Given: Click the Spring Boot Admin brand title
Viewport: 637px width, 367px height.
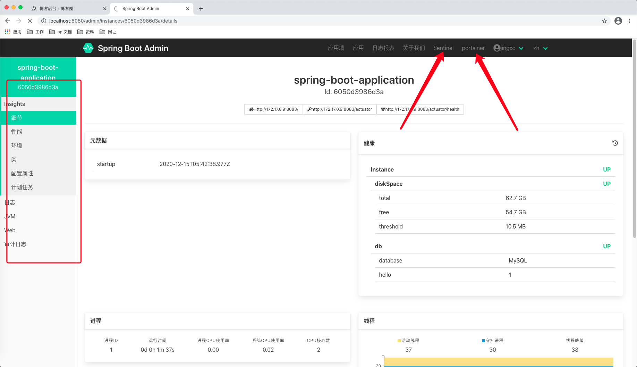Looking at the screenshot, I should click(x=133, y=48).
